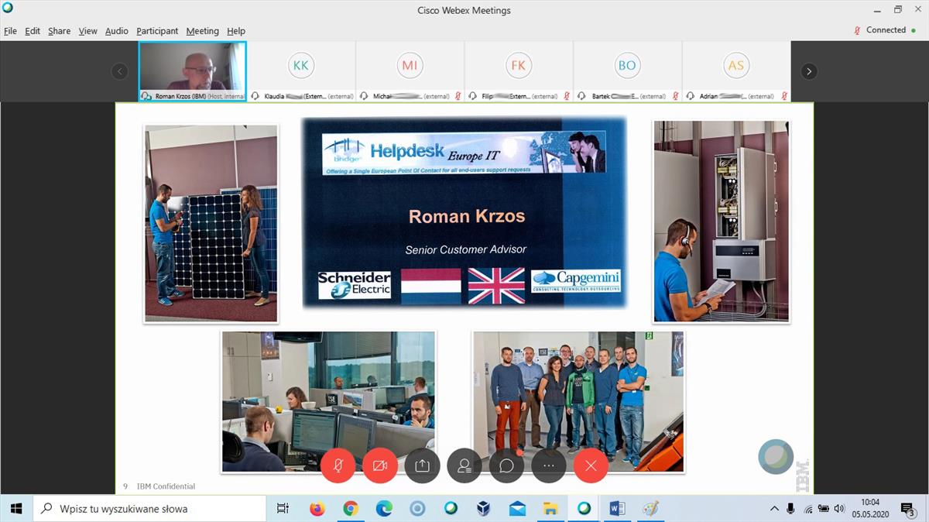Start video with the red camera button
This screenshot has height=522, width=929.
(380, 465)
